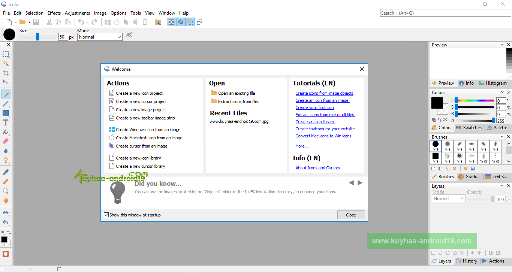This screenshot has width=512, height=273.
Task: Open the brush Mode Normal dropdown
Action: click(x=100, y=37)
